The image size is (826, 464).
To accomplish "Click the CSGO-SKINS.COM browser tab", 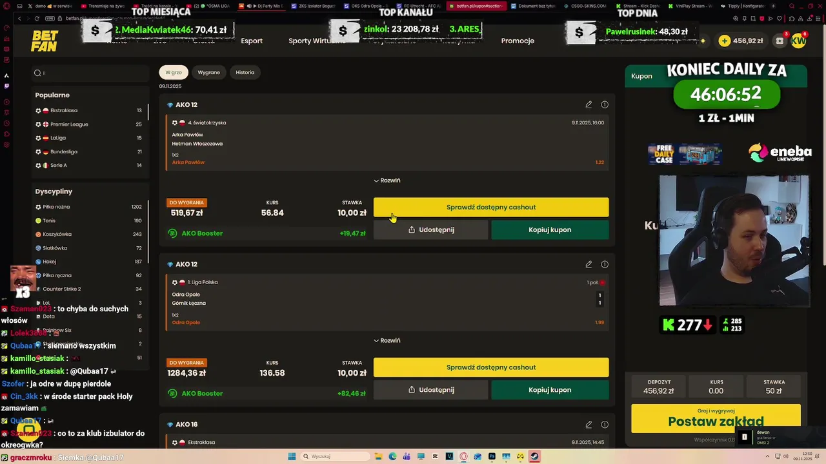I will click(x=585, y=6).
